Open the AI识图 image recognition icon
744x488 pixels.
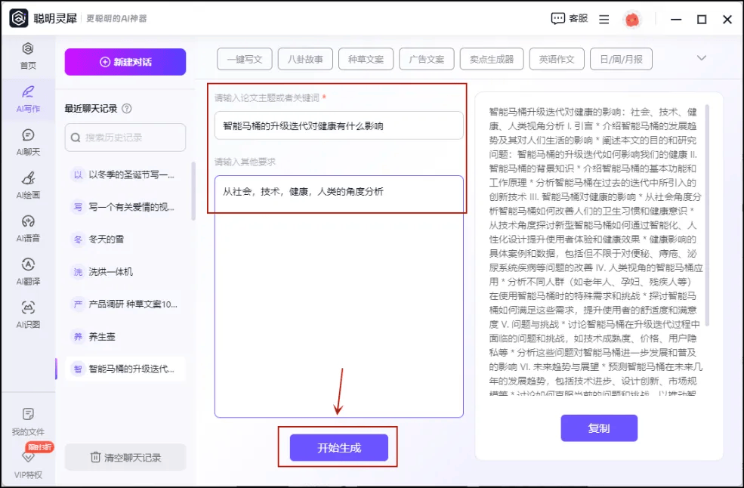pos(28,308)
